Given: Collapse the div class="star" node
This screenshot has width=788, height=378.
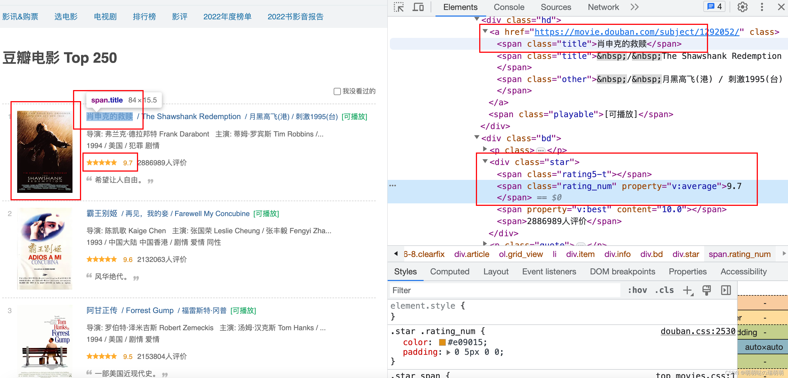Looking at the screenshot, I should (x=485, y=161).
